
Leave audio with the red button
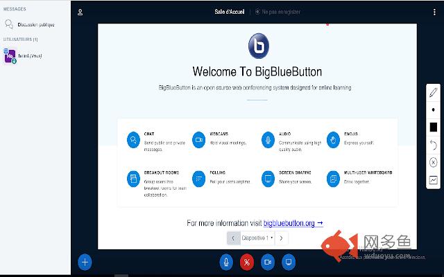coord(247,262)
